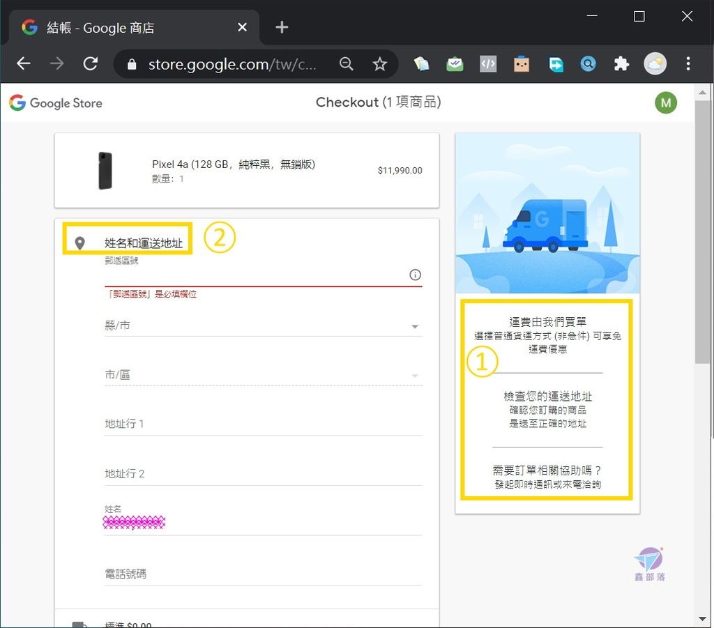This screenshot has height=628, width=714.
Task: Click the $11,990.00 price
Action: pos(400,171)
